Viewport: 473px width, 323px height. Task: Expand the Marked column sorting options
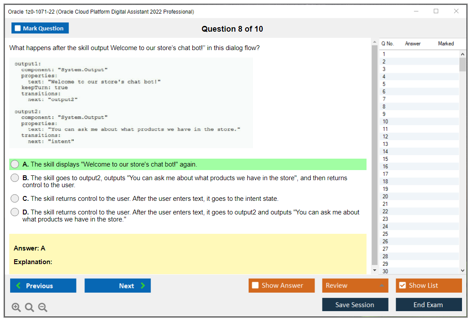point(445,44)
